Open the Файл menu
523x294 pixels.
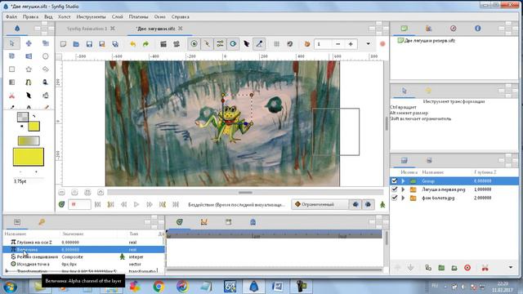click(11, 16)
